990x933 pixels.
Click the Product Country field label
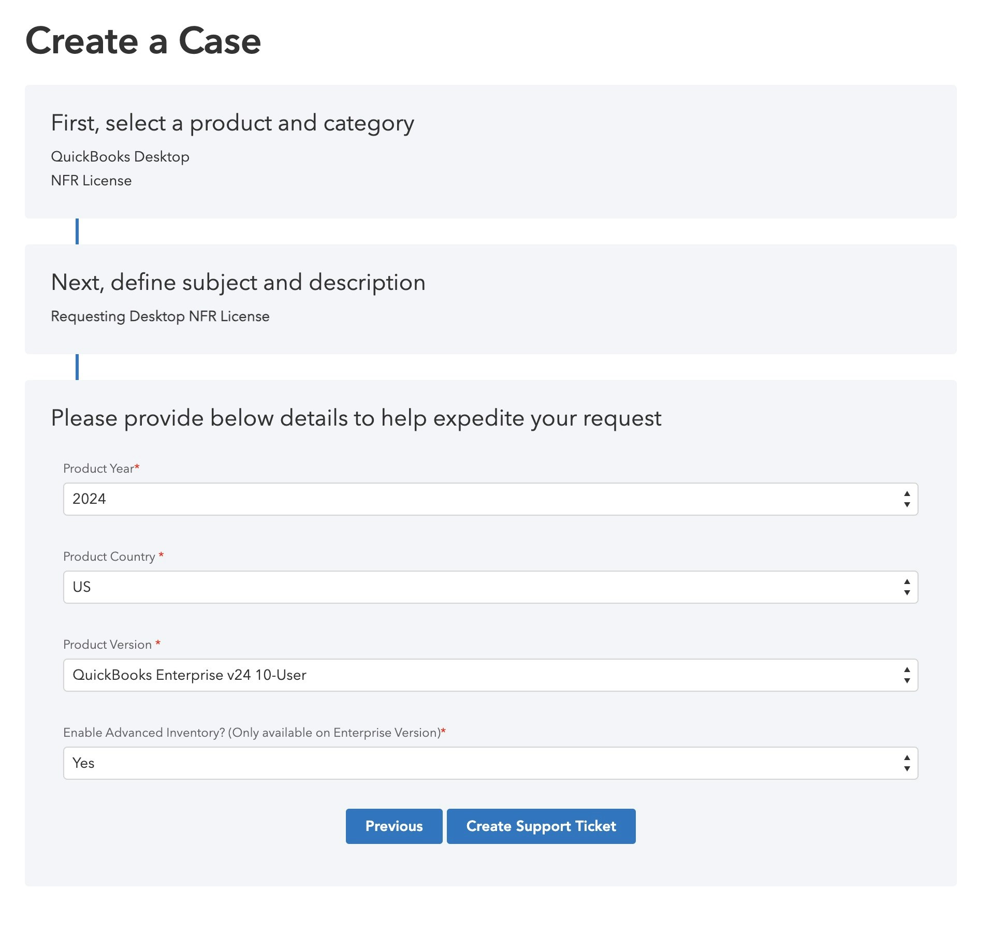click(x=109, y=557)
